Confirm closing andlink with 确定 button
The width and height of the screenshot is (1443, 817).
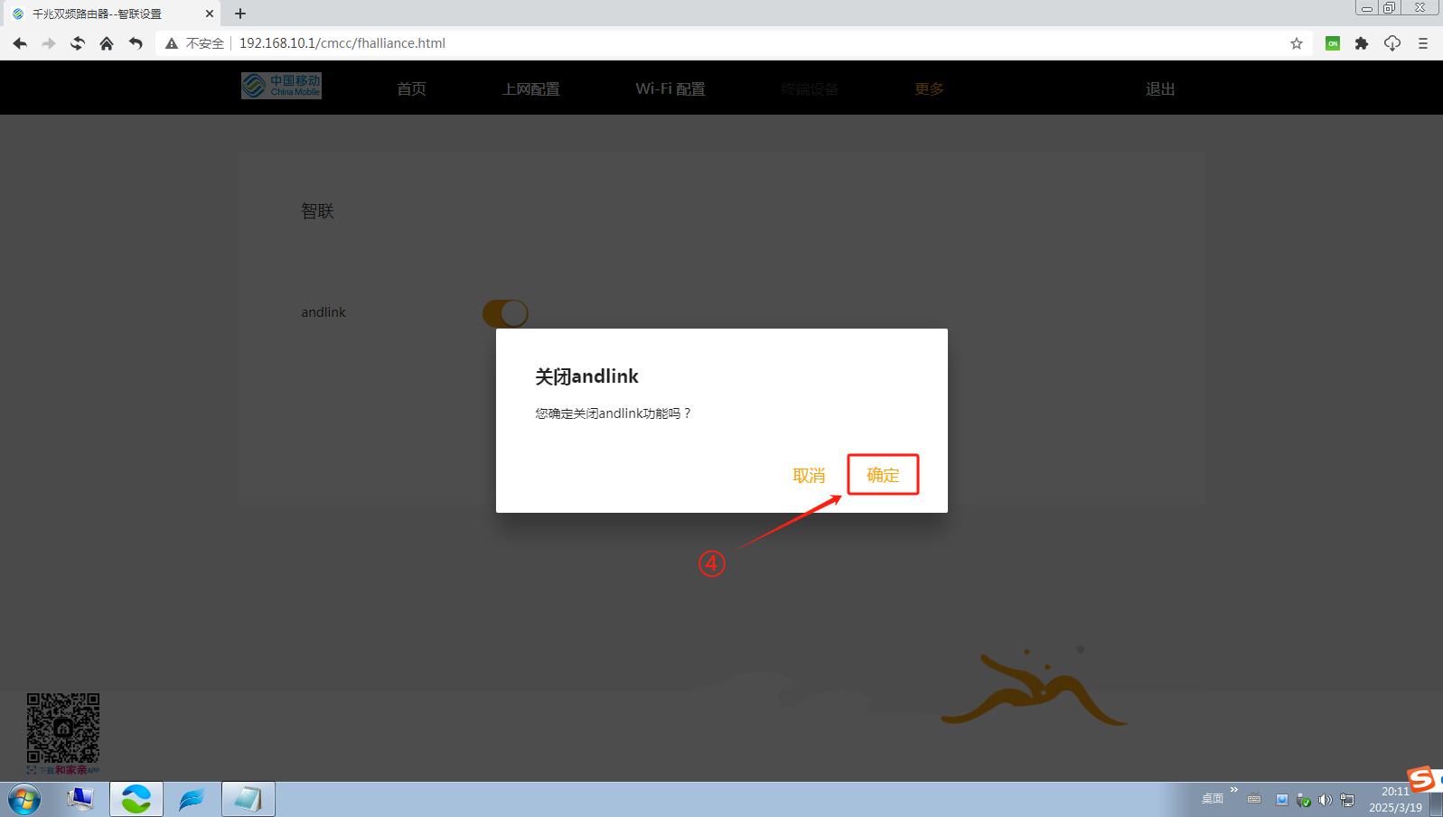tap(883, 475)
